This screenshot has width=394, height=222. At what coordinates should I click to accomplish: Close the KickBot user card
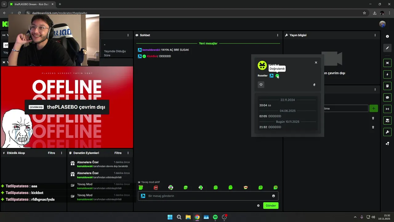(x=316, y=63)
